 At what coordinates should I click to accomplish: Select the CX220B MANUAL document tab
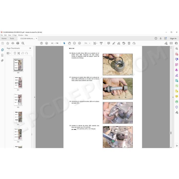tap(27, 38)
